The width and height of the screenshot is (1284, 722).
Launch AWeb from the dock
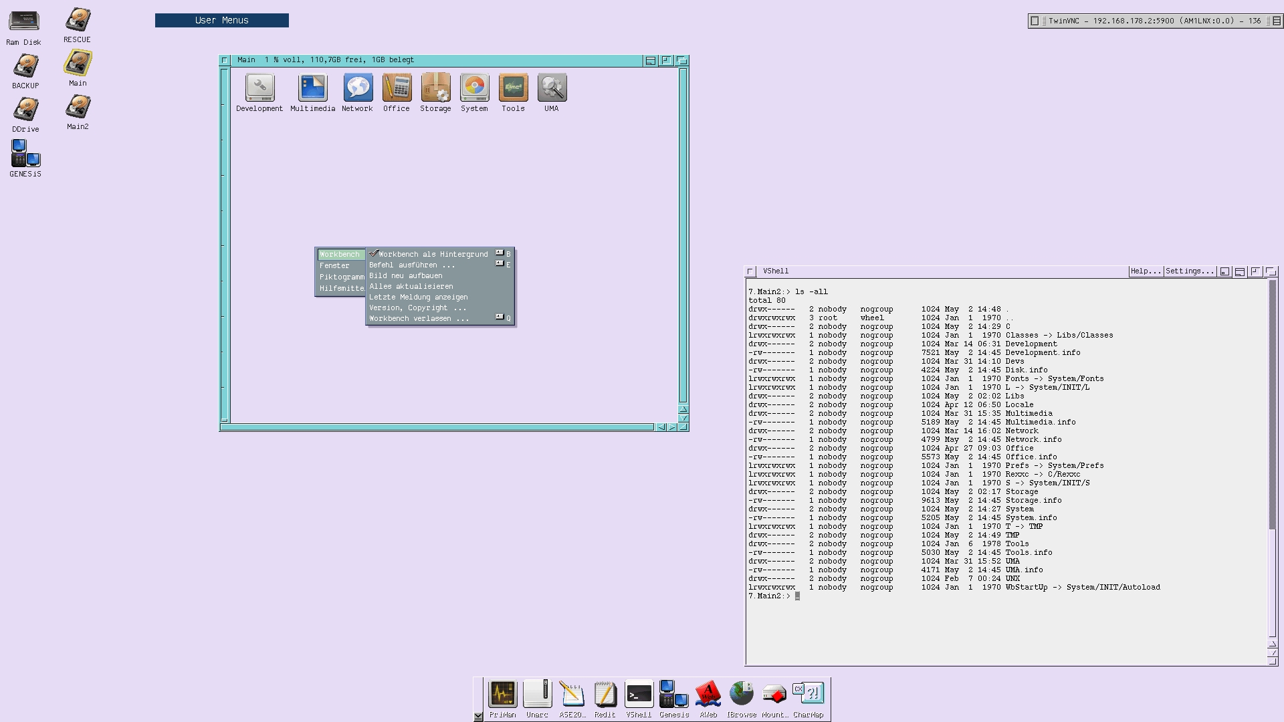pyautogui.click(x=708, y=695)
